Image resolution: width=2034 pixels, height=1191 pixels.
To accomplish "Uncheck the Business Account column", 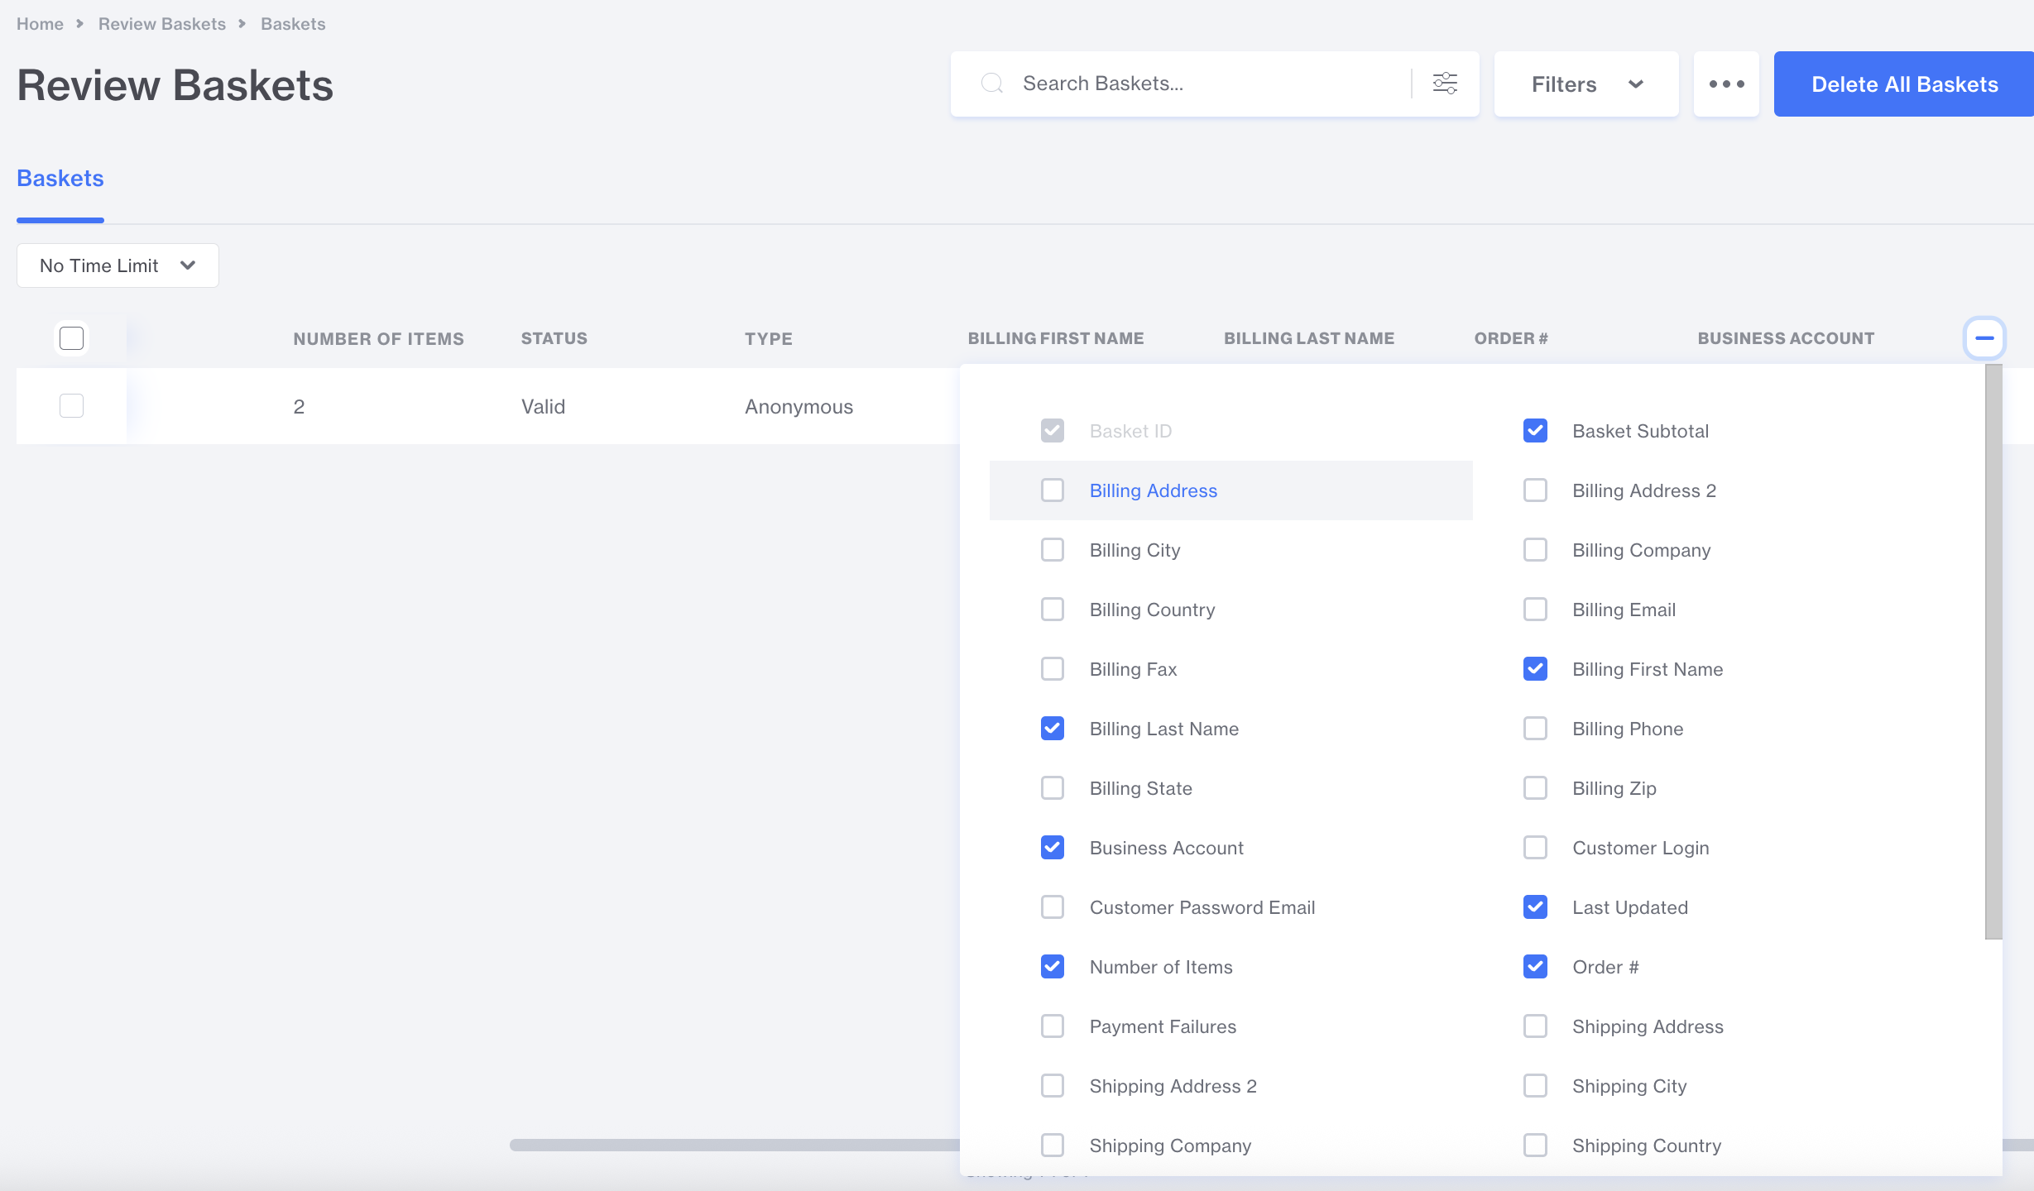I will coord(1053,848).
